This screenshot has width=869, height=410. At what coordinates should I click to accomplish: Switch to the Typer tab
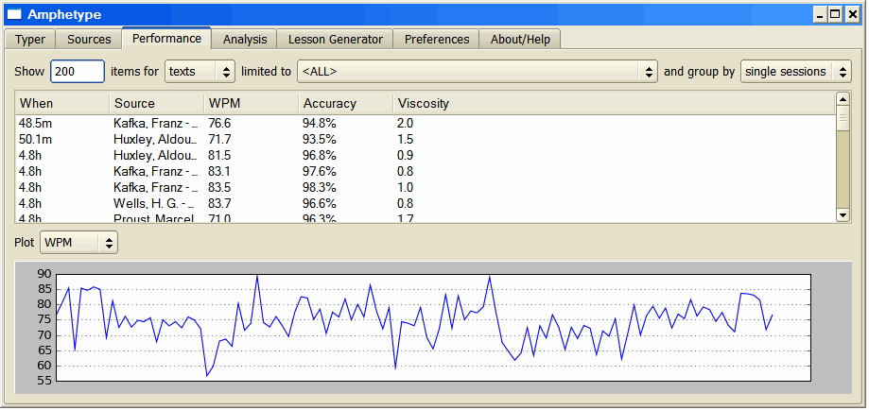pos(30,40)
